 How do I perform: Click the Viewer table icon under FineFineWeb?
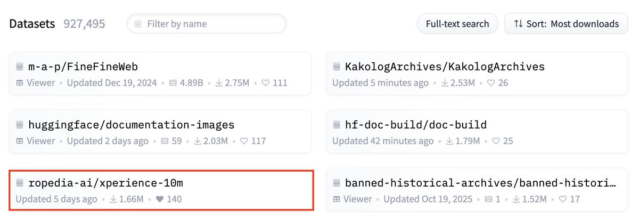pos(19,83)
